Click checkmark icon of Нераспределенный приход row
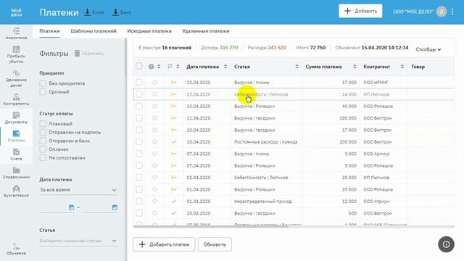This screenshot has width=464, height=261. (174, 202)
